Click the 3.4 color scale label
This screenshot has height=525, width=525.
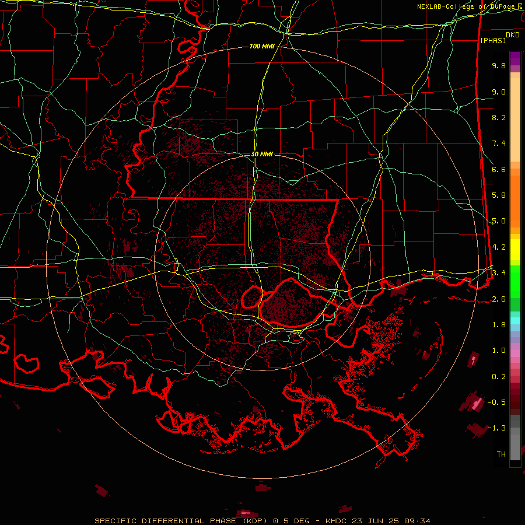(x=499, y=273)
